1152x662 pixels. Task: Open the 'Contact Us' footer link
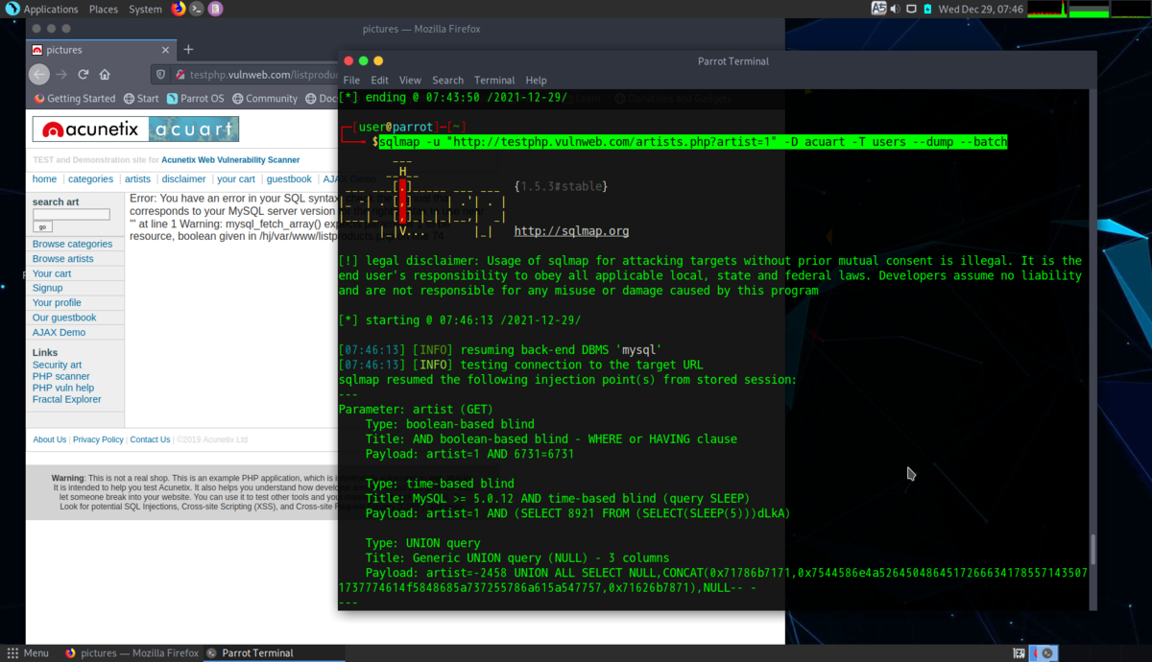coord(150,439)
